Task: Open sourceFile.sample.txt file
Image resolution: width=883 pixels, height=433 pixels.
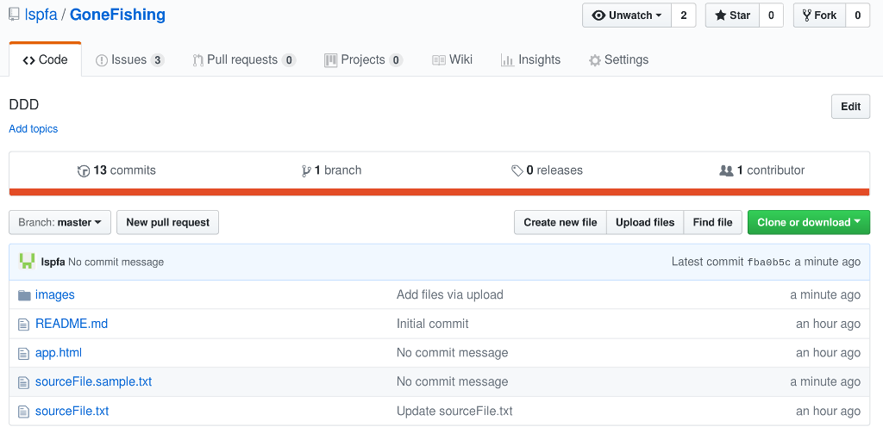Action: click(93, 381)
